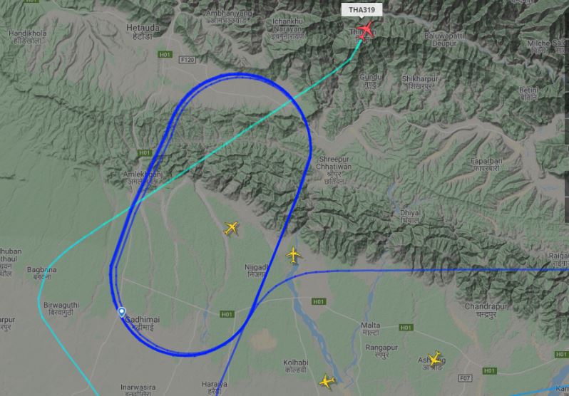Image resolution: width=569 pixels, height=396 pixels.
Task: Select yellow aircraft over the Ashrang label
Action: click(435, 359)
